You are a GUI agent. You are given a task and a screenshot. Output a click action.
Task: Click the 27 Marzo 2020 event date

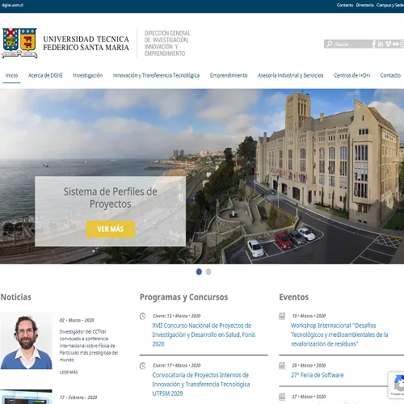[x=309, y=397]
